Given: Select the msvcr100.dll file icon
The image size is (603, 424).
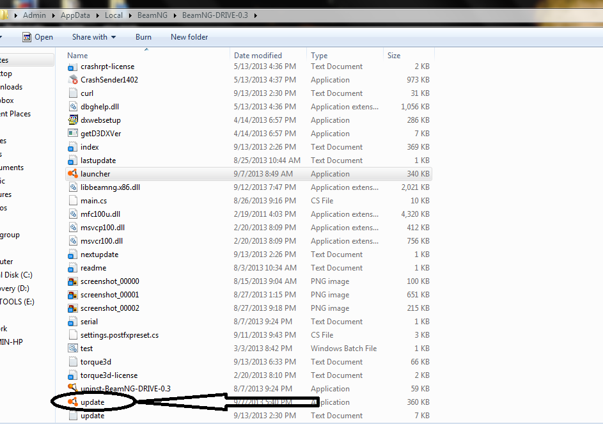Looking at the screenshot, I should pos(73,241).
